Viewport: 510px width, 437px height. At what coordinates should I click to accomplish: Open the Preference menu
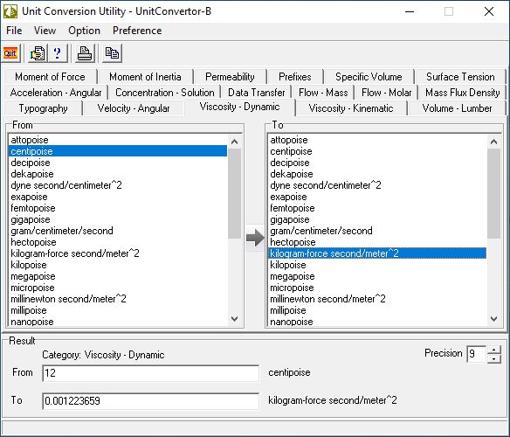137,31
